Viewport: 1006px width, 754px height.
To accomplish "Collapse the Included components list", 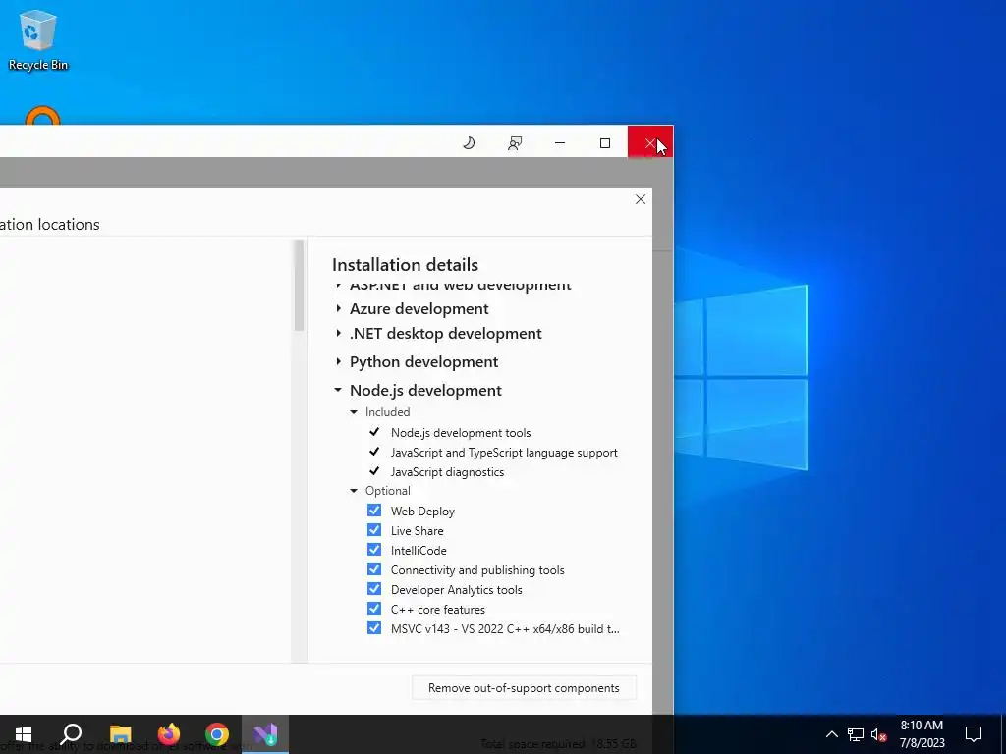I will [354, 412].
